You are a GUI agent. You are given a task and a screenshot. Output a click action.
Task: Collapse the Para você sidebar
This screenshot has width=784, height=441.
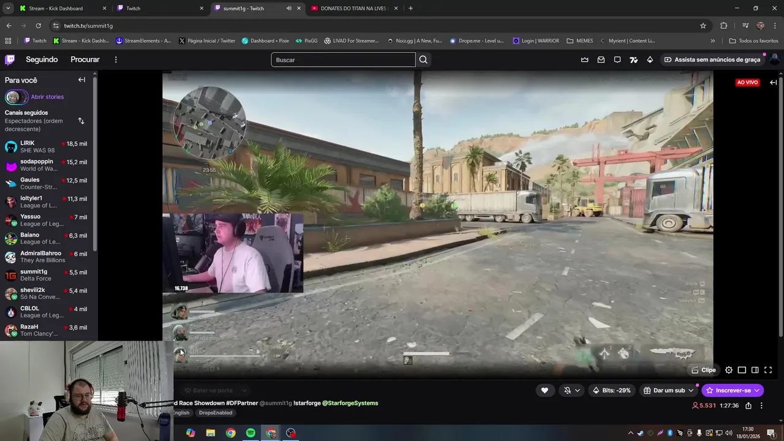tap(81, 80)
